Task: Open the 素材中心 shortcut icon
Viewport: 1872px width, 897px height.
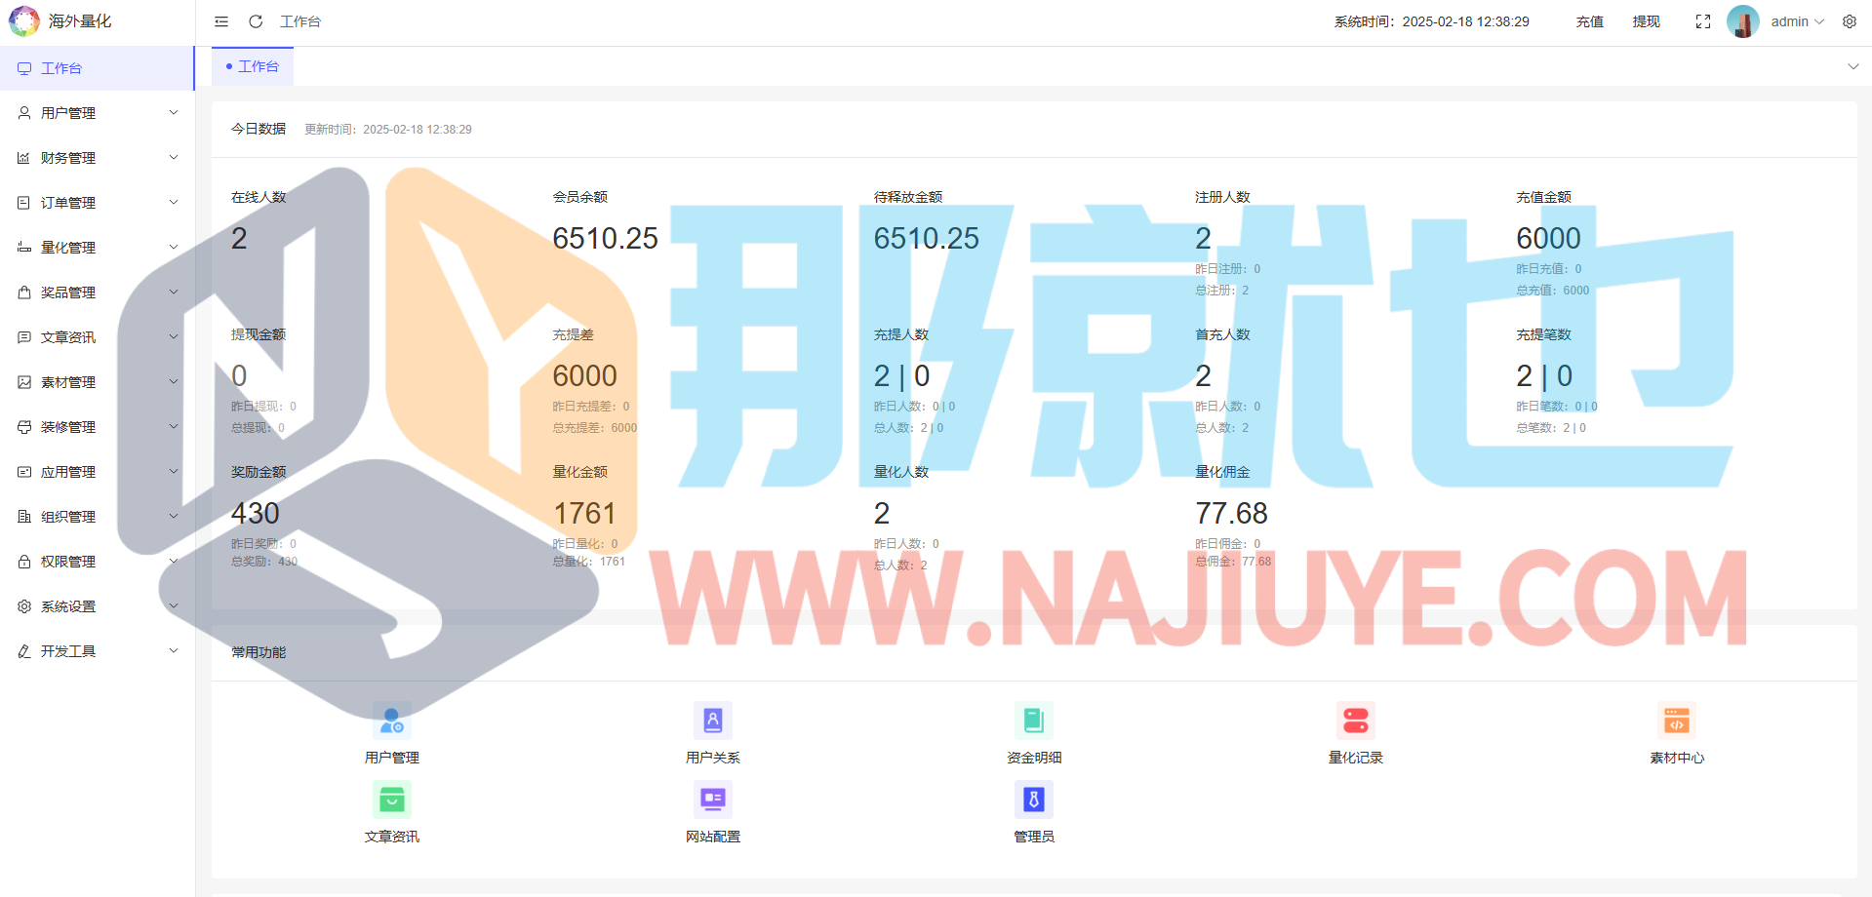Action: click(x=1676, y=721)
